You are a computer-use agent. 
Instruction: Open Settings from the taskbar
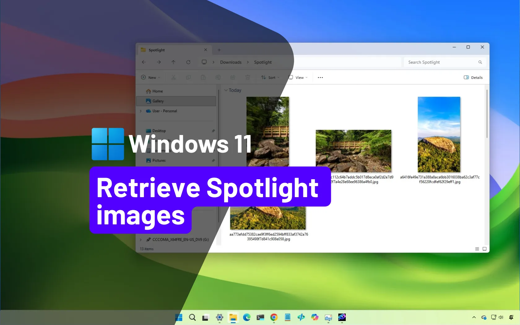(x=219, y=317)
